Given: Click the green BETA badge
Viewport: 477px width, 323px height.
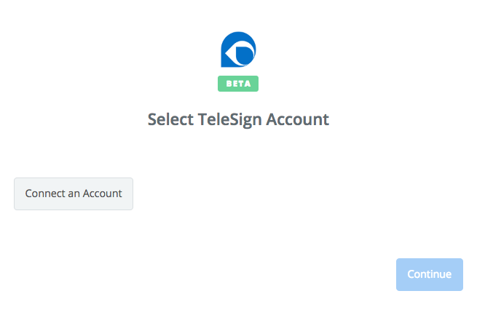Looking at the screenshot, I should [238, 84].
